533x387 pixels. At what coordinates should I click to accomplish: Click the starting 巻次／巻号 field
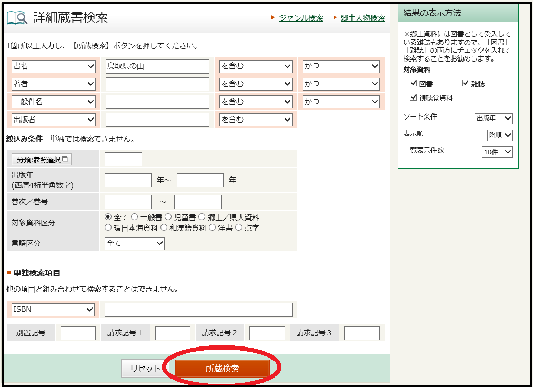coord(128,202)
